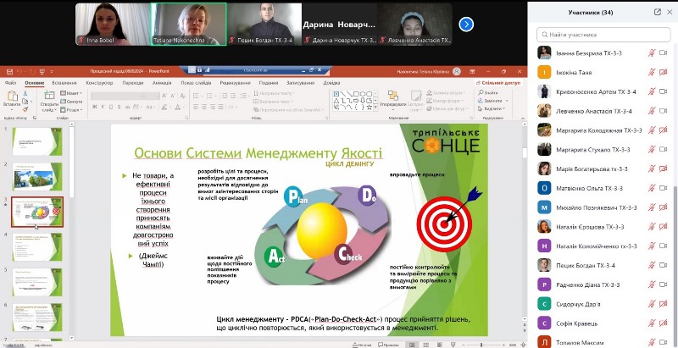Show next video tiles with arrow
The width and height of the screenshot is (678, 348).
coord(466,25)
